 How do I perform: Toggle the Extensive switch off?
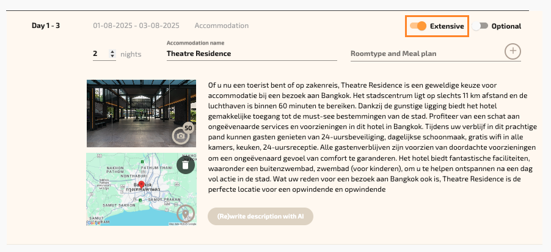pos(418,26)
